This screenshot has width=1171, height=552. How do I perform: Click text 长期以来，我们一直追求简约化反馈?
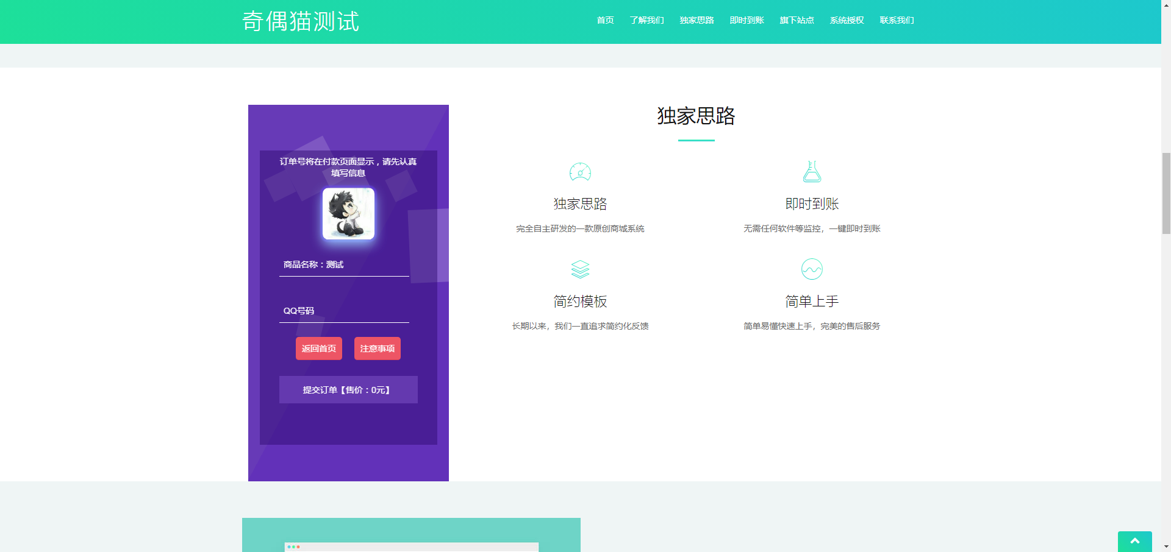580,326
